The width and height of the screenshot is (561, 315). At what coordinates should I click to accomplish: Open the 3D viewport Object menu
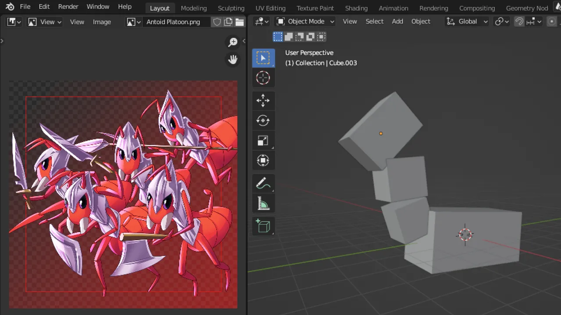(x=421, y=21)
